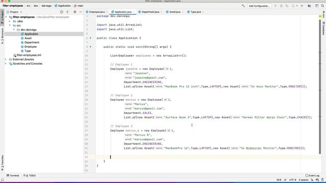Click the Add Configuration button
326x183 pixels.
(x=259, y=6)
